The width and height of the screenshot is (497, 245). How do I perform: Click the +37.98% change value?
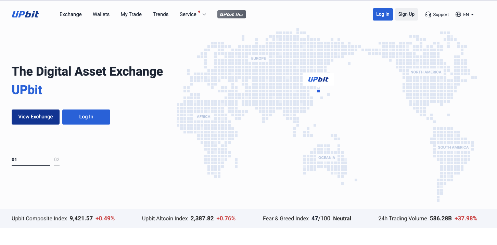[466, 218]
